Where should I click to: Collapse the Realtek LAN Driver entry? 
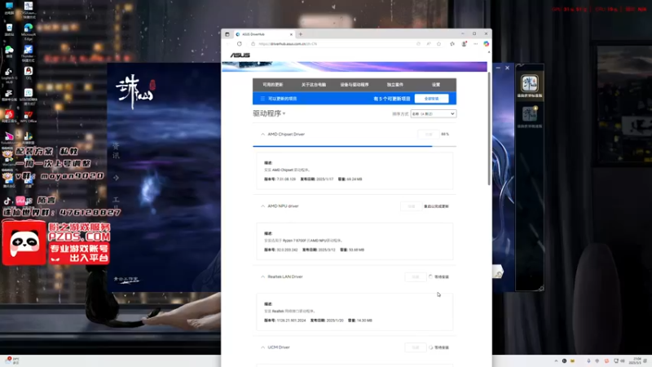[262, 276]
